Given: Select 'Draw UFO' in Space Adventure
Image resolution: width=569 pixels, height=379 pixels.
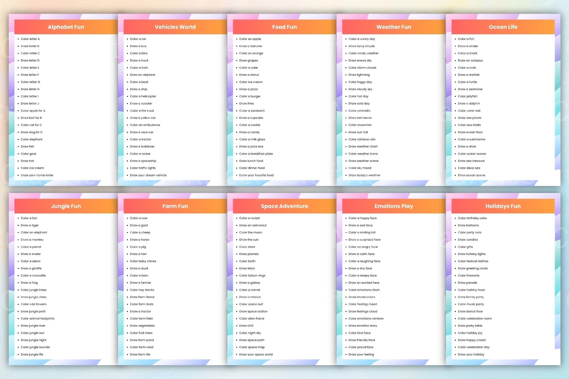Looking at the screenshot, I should click(x=246, y=326).
